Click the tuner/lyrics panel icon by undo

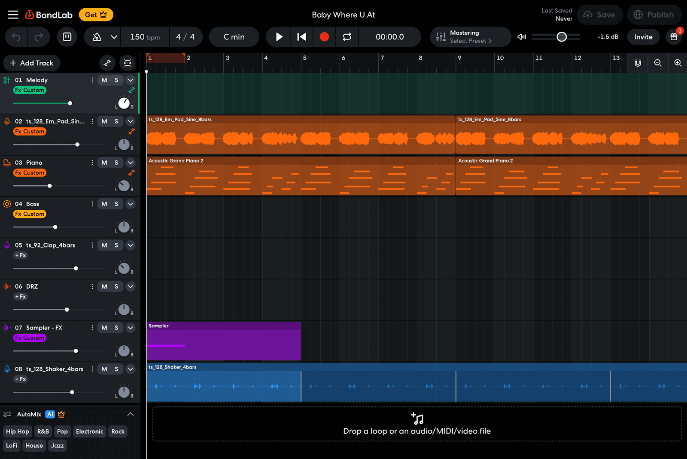click(67, 37)
